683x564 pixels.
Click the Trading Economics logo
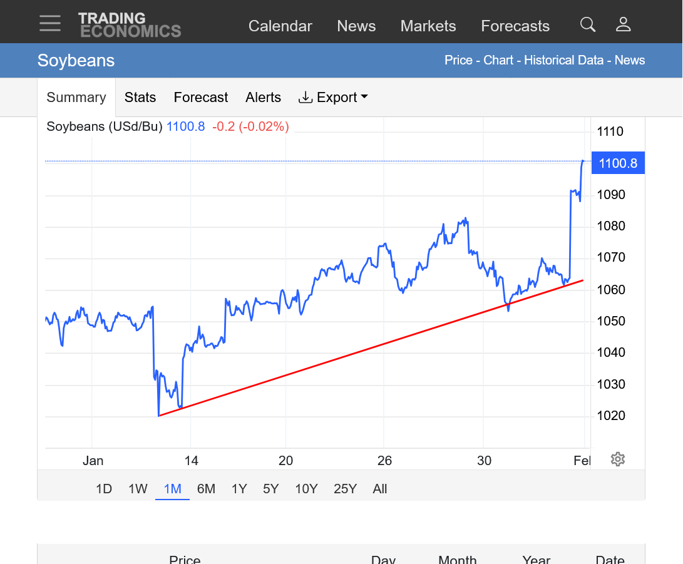pos(130,25)
